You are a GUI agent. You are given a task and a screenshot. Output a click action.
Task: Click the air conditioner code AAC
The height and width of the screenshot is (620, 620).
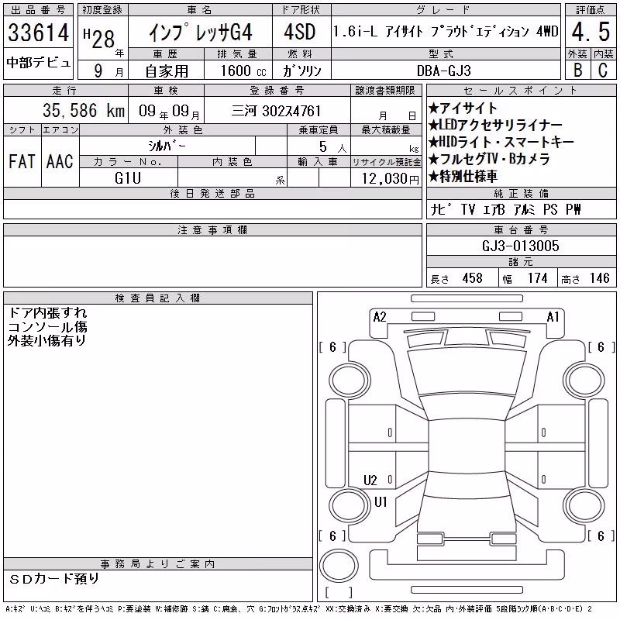click(60, 161)
